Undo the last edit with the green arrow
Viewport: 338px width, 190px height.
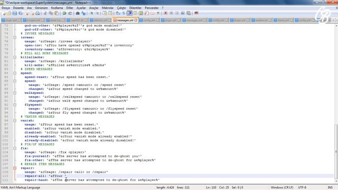tap(64, 13)
